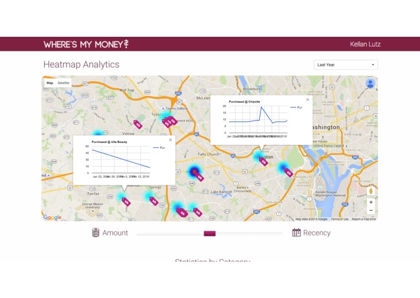420x298 pixels.
Task: Click the slider handle between Amount and Recency
Action: click(x=210, y=233)
